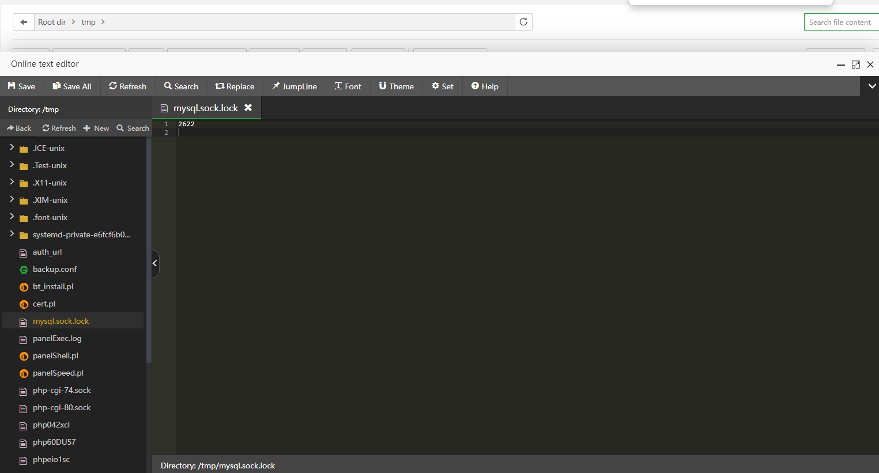Screen dimensions: 879x473
Task: Click the auth_url document icon
Action: (x=24, y=253)
